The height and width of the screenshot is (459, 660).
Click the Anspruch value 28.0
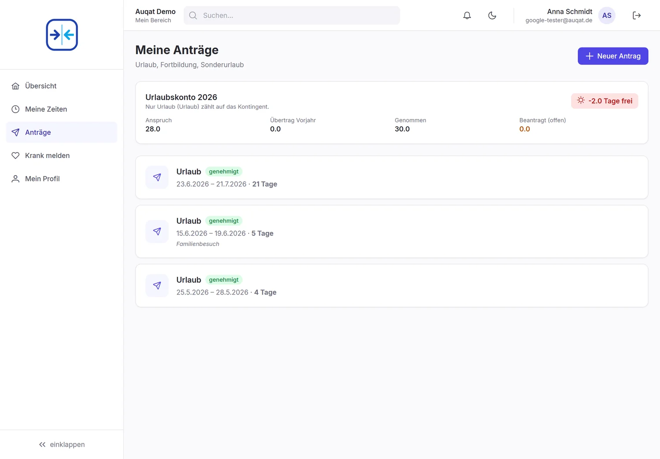(x=153, y=129)
